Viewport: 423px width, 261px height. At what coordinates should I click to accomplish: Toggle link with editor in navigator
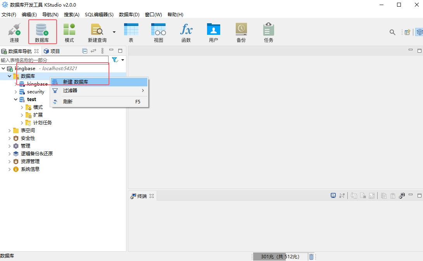93,51
